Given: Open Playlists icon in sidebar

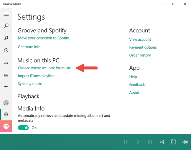Looking at the screenshot, I should click(6, 75).
